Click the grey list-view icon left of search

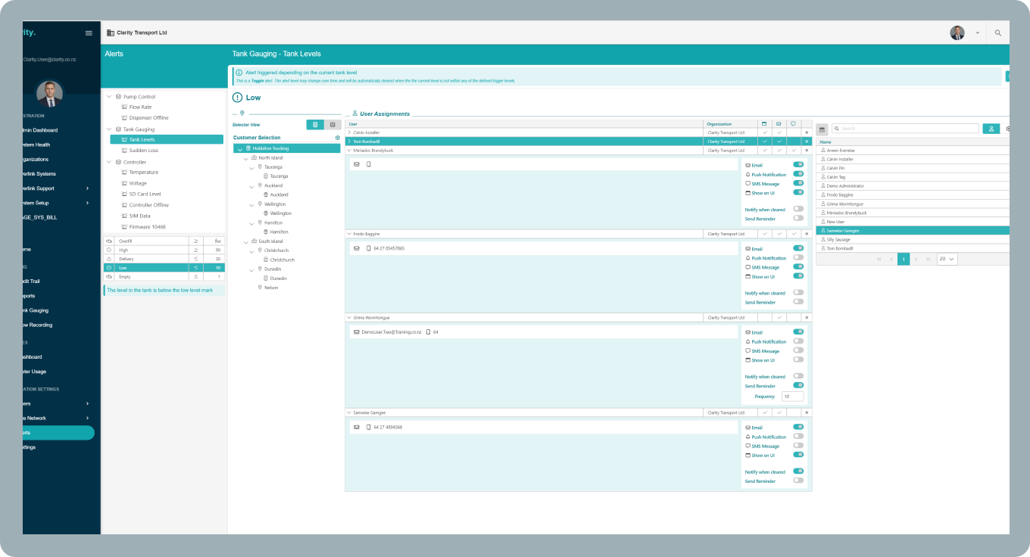(x=822, y=129)
